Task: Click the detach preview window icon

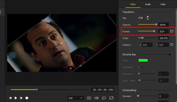Action: click(x=104, y=98)
